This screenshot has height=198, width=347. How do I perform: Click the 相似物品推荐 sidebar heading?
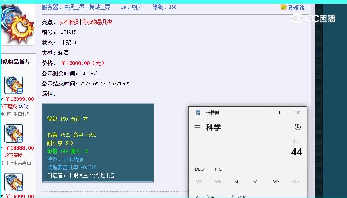tap(16, 62)
